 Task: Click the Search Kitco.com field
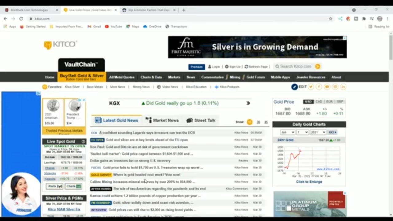[296, 66]
